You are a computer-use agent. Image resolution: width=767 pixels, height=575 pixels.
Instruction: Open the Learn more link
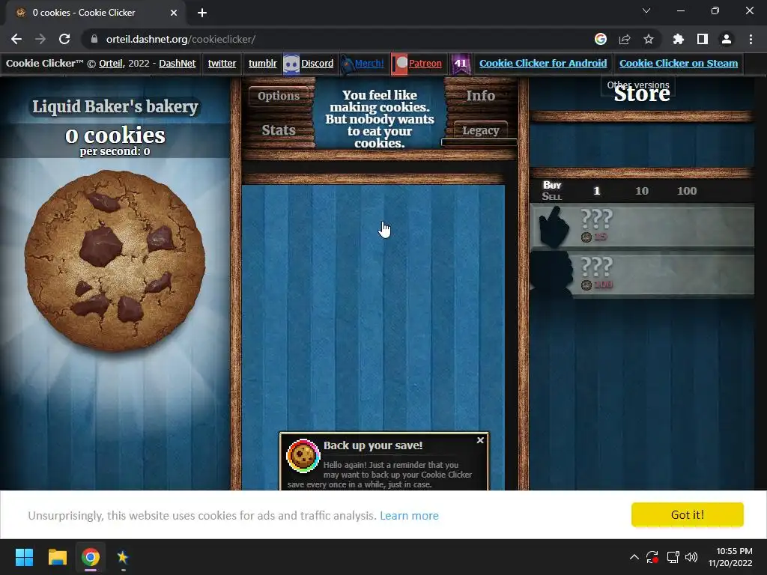point(409,515)
